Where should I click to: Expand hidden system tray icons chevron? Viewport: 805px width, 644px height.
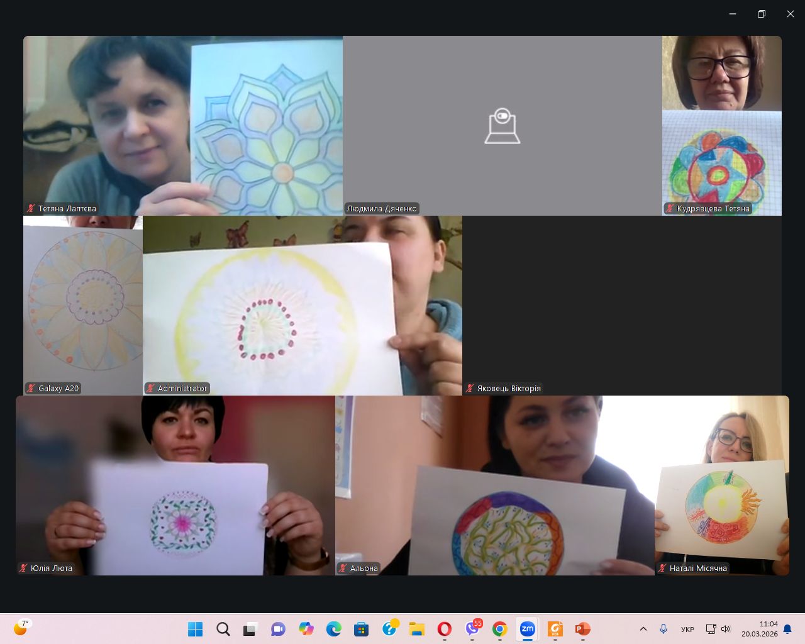[643, 629]
